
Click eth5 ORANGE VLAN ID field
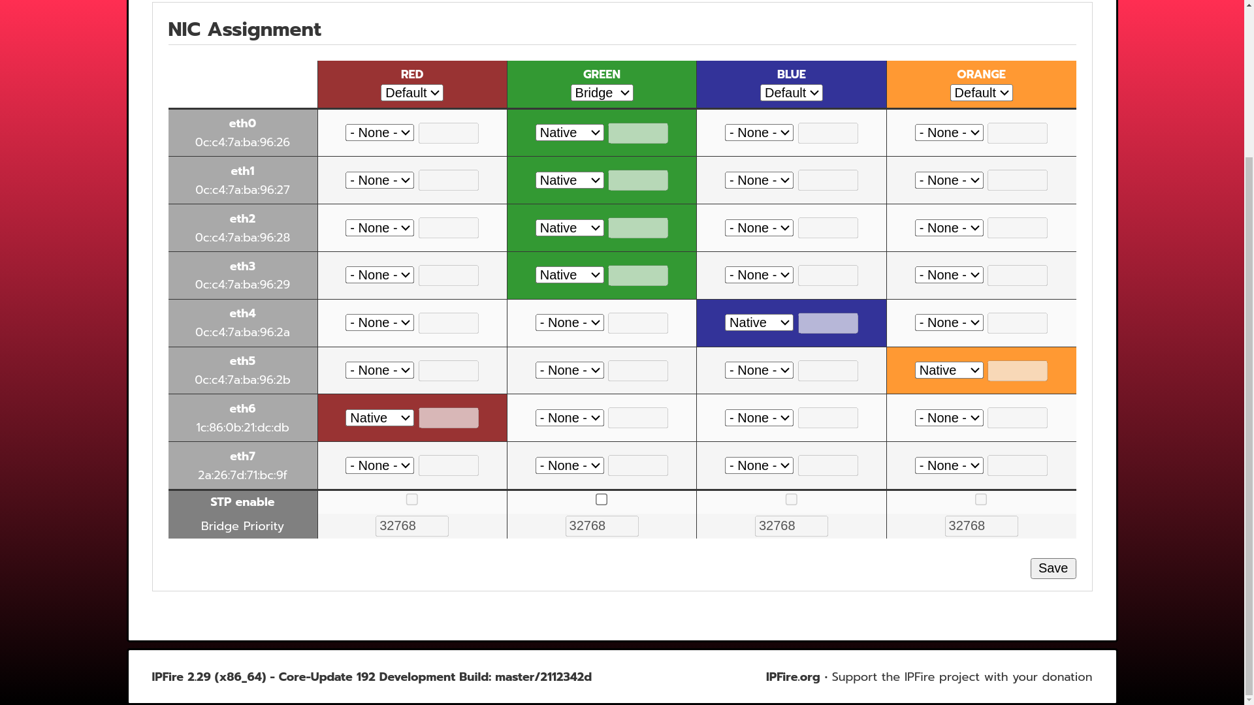pyautogui.click(x=1018, y=371)
